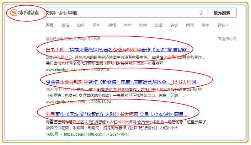Viewport: 251px width, 145px height.
Task: Click the microphone voice search icon
Action: (x=200, y=13)
